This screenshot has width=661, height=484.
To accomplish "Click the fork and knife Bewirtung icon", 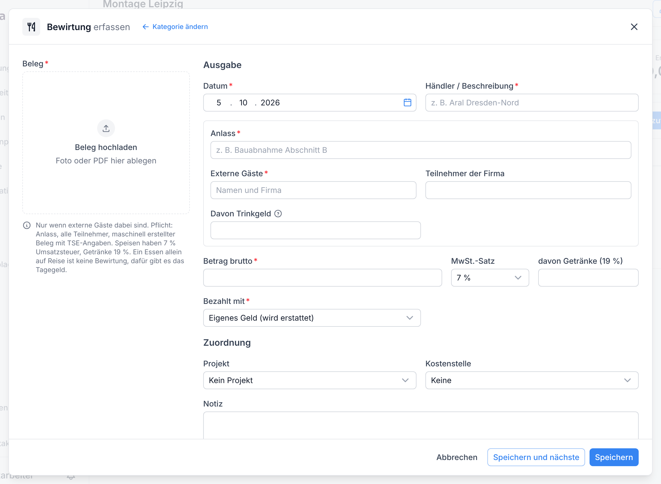I will [x=31, y=27].
